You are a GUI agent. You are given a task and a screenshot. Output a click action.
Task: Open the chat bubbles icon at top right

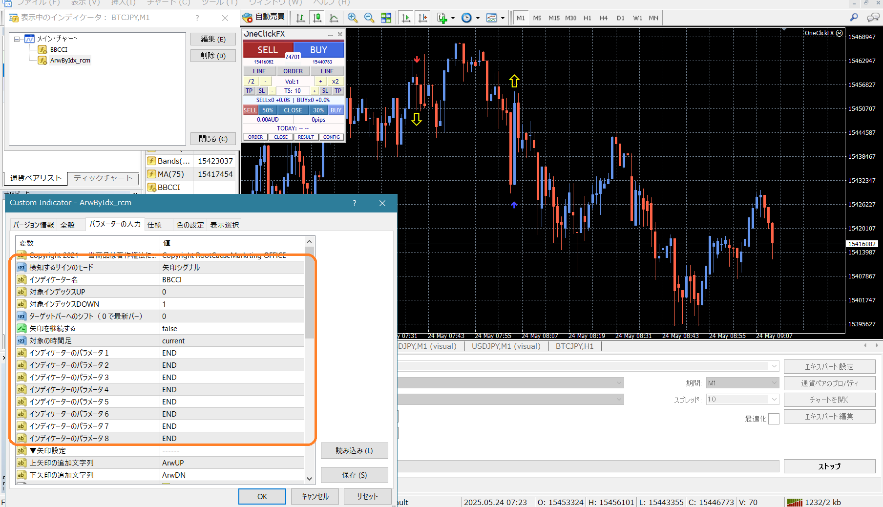point(873,18)
